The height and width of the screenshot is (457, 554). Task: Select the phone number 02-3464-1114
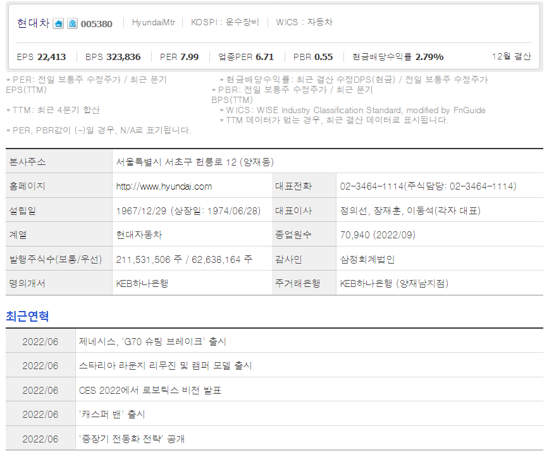click(x=372, y=186)
